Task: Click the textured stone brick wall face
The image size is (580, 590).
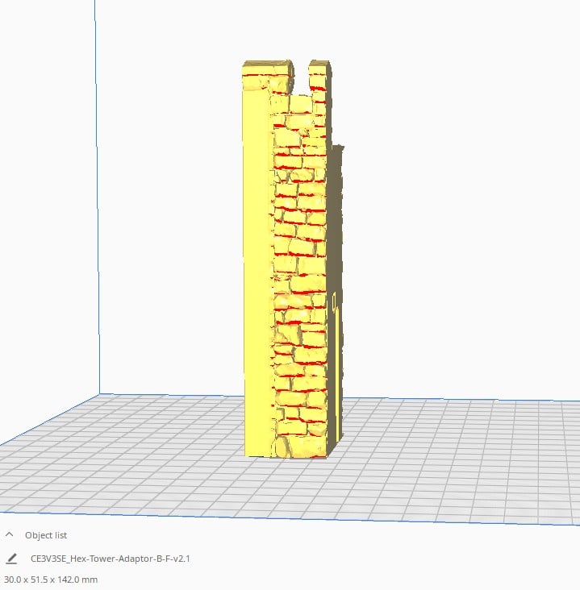Action: (x=299, y=271)
